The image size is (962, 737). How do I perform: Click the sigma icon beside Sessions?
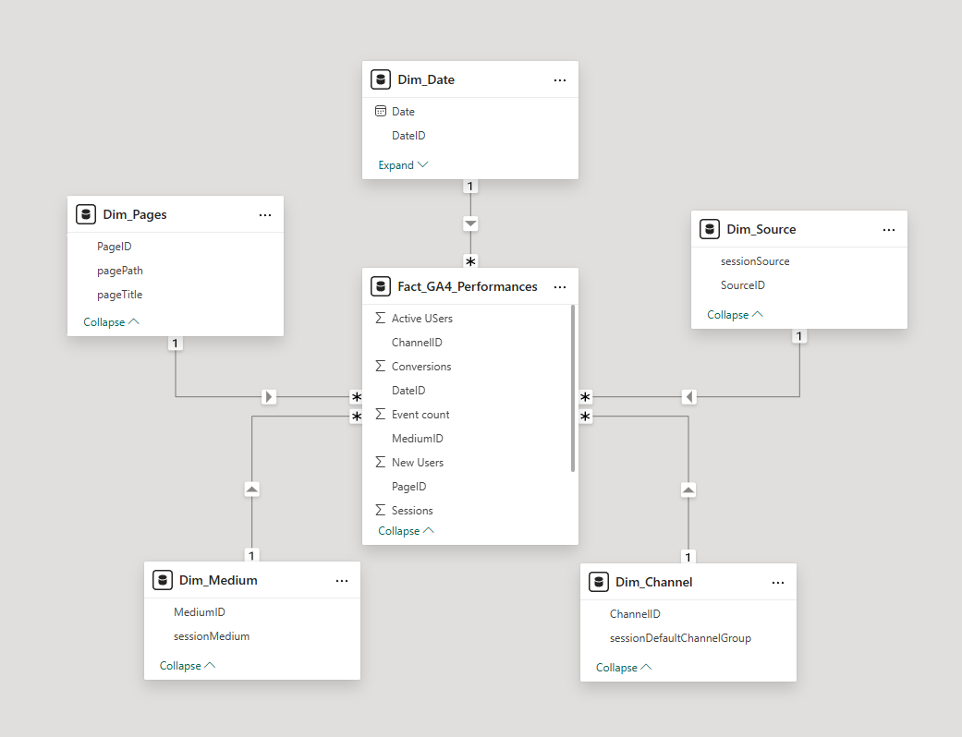(x=381, y=510)
